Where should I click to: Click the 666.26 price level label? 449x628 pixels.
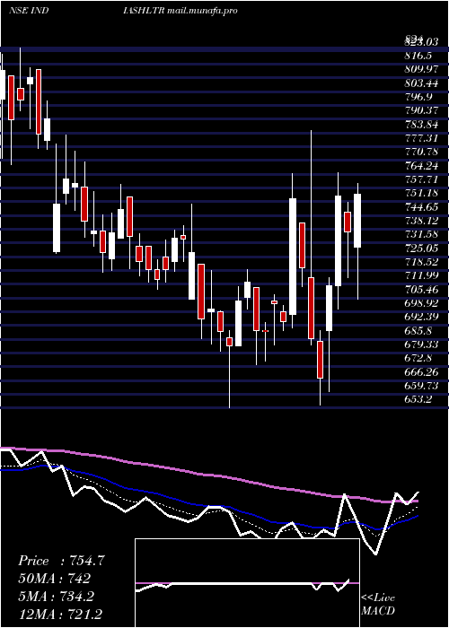pos(421,372)
